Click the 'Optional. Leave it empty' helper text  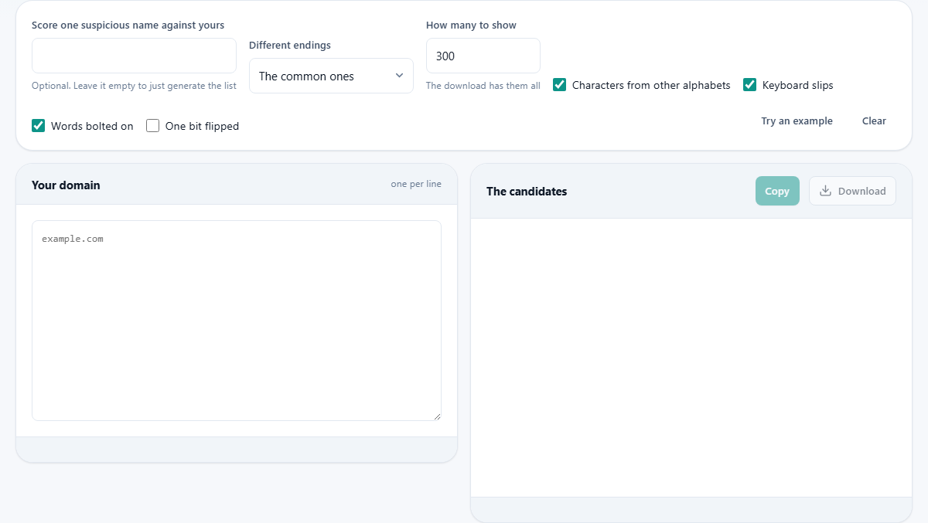pos(134,86)
